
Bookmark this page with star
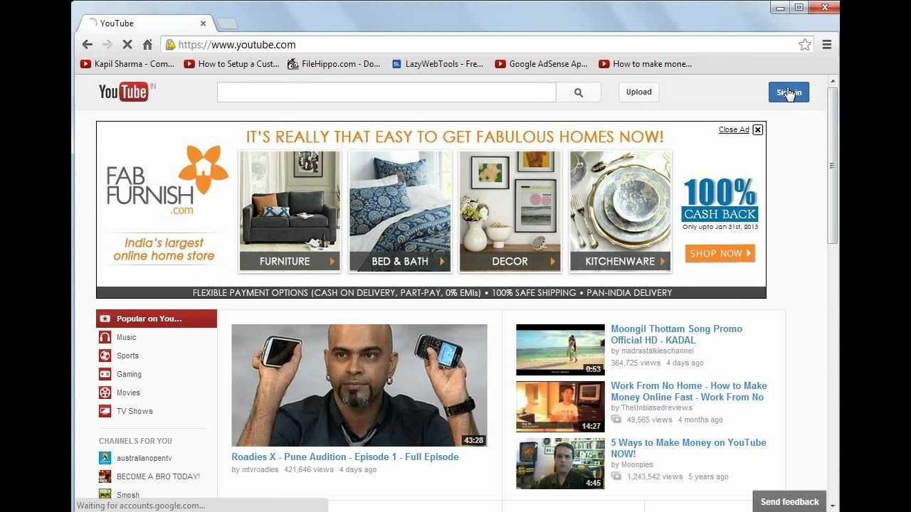[x=804, y=45]
